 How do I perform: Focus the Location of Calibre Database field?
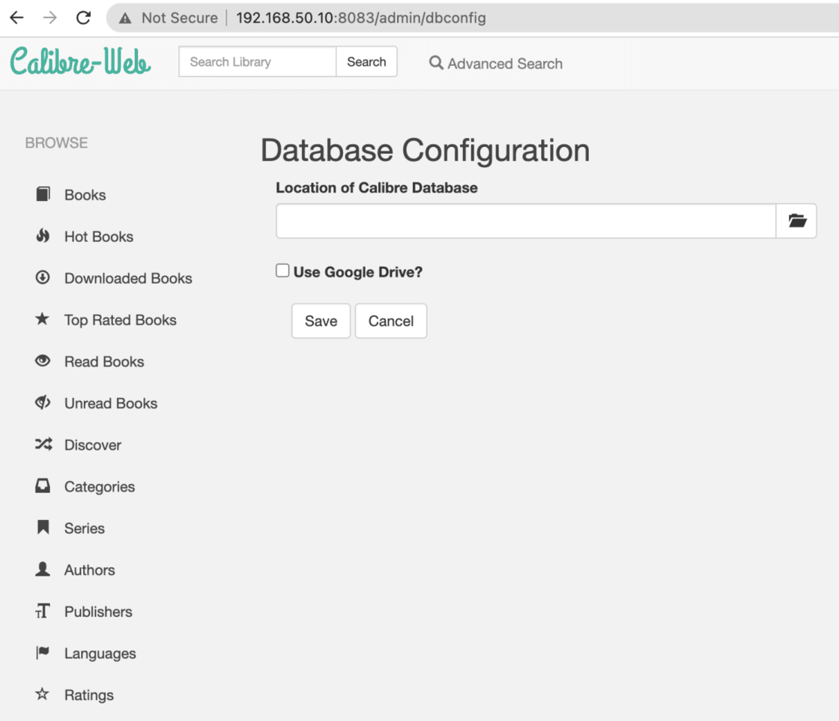[x=525, y=221]
